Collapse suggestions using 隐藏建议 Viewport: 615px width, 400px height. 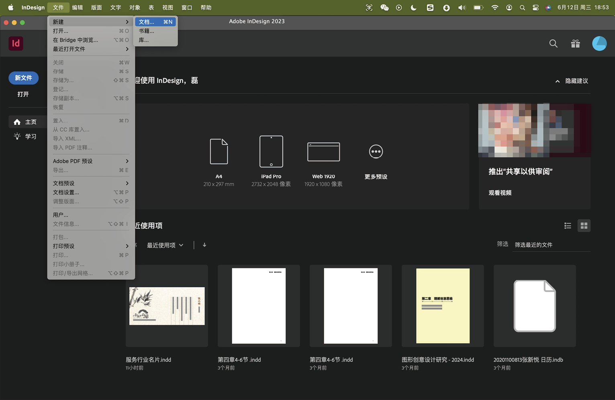572,81
